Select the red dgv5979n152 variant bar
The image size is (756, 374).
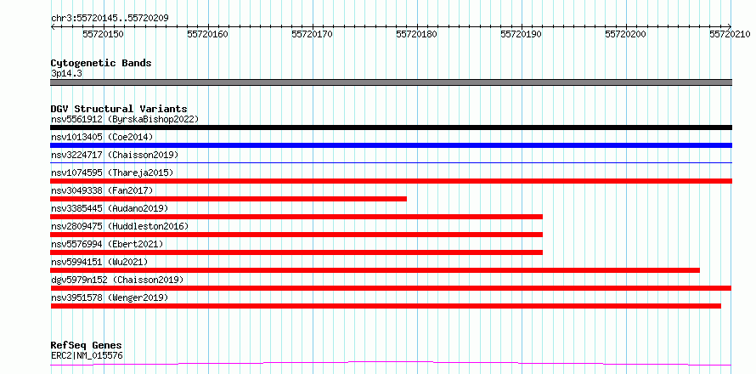[x=391, y=288]
